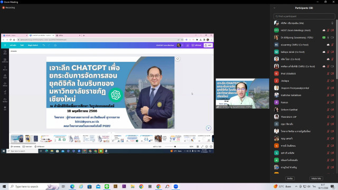Screen dimensions: 338x190
Task: Click muted mic icon in iPad participant row
Action: (328, 74)
